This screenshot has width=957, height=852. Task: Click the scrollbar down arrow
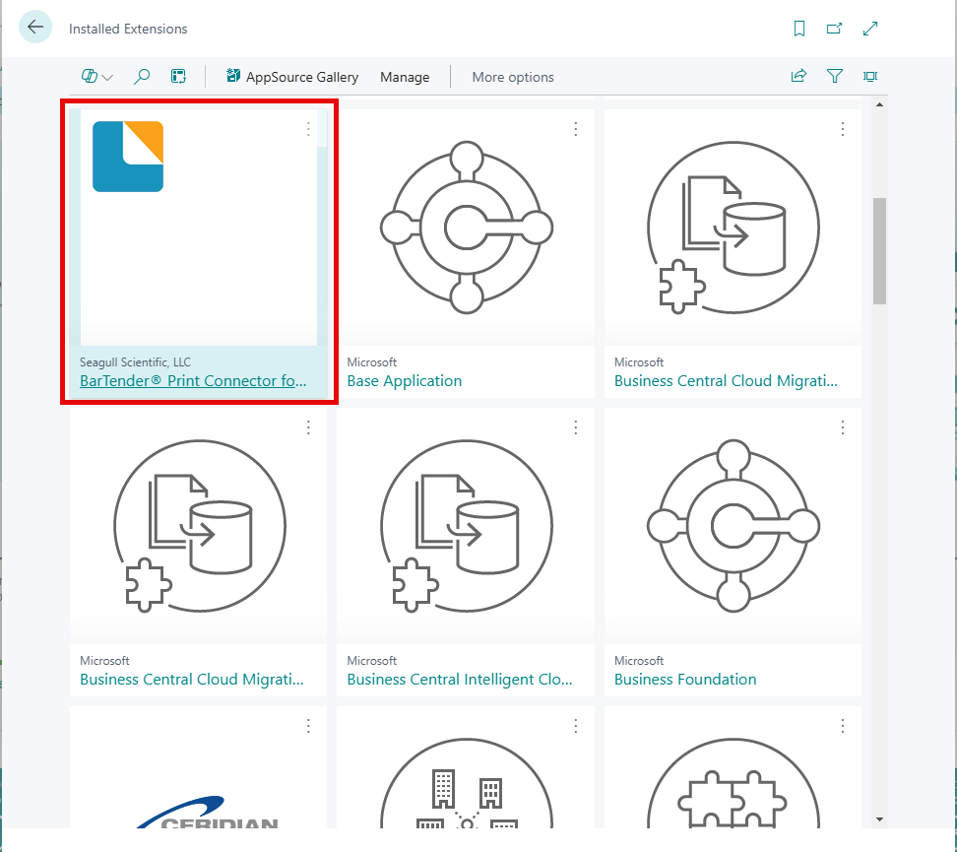(879, 819)
